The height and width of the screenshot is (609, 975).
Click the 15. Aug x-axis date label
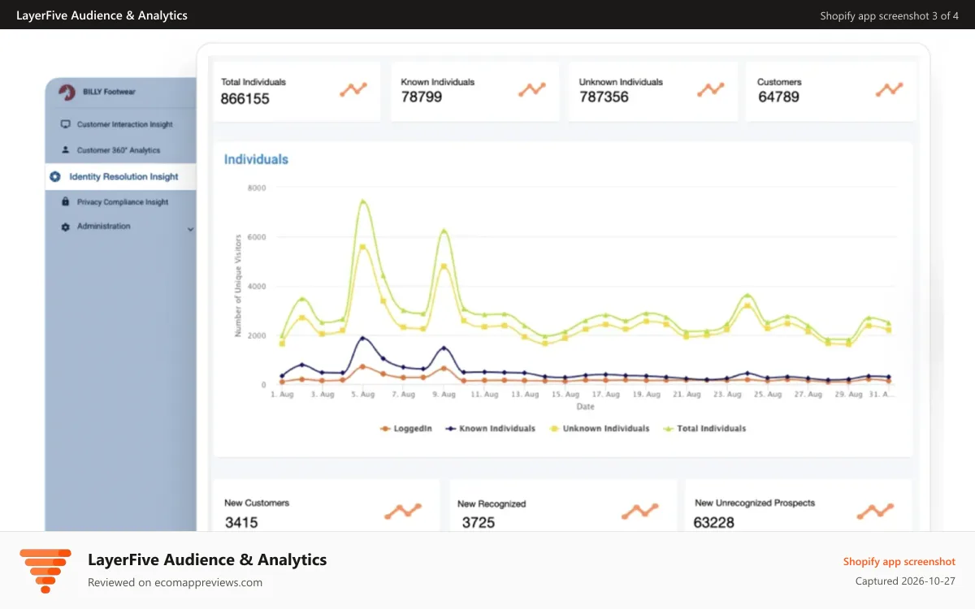click(x=565, y=394)
